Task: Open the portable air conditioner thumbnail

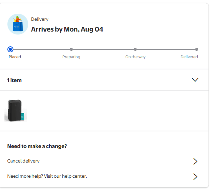Action: click(16, 111)
